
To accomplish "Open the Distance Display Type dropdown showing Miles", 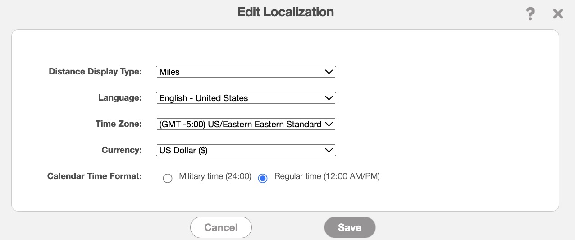I will coord(246,72).
